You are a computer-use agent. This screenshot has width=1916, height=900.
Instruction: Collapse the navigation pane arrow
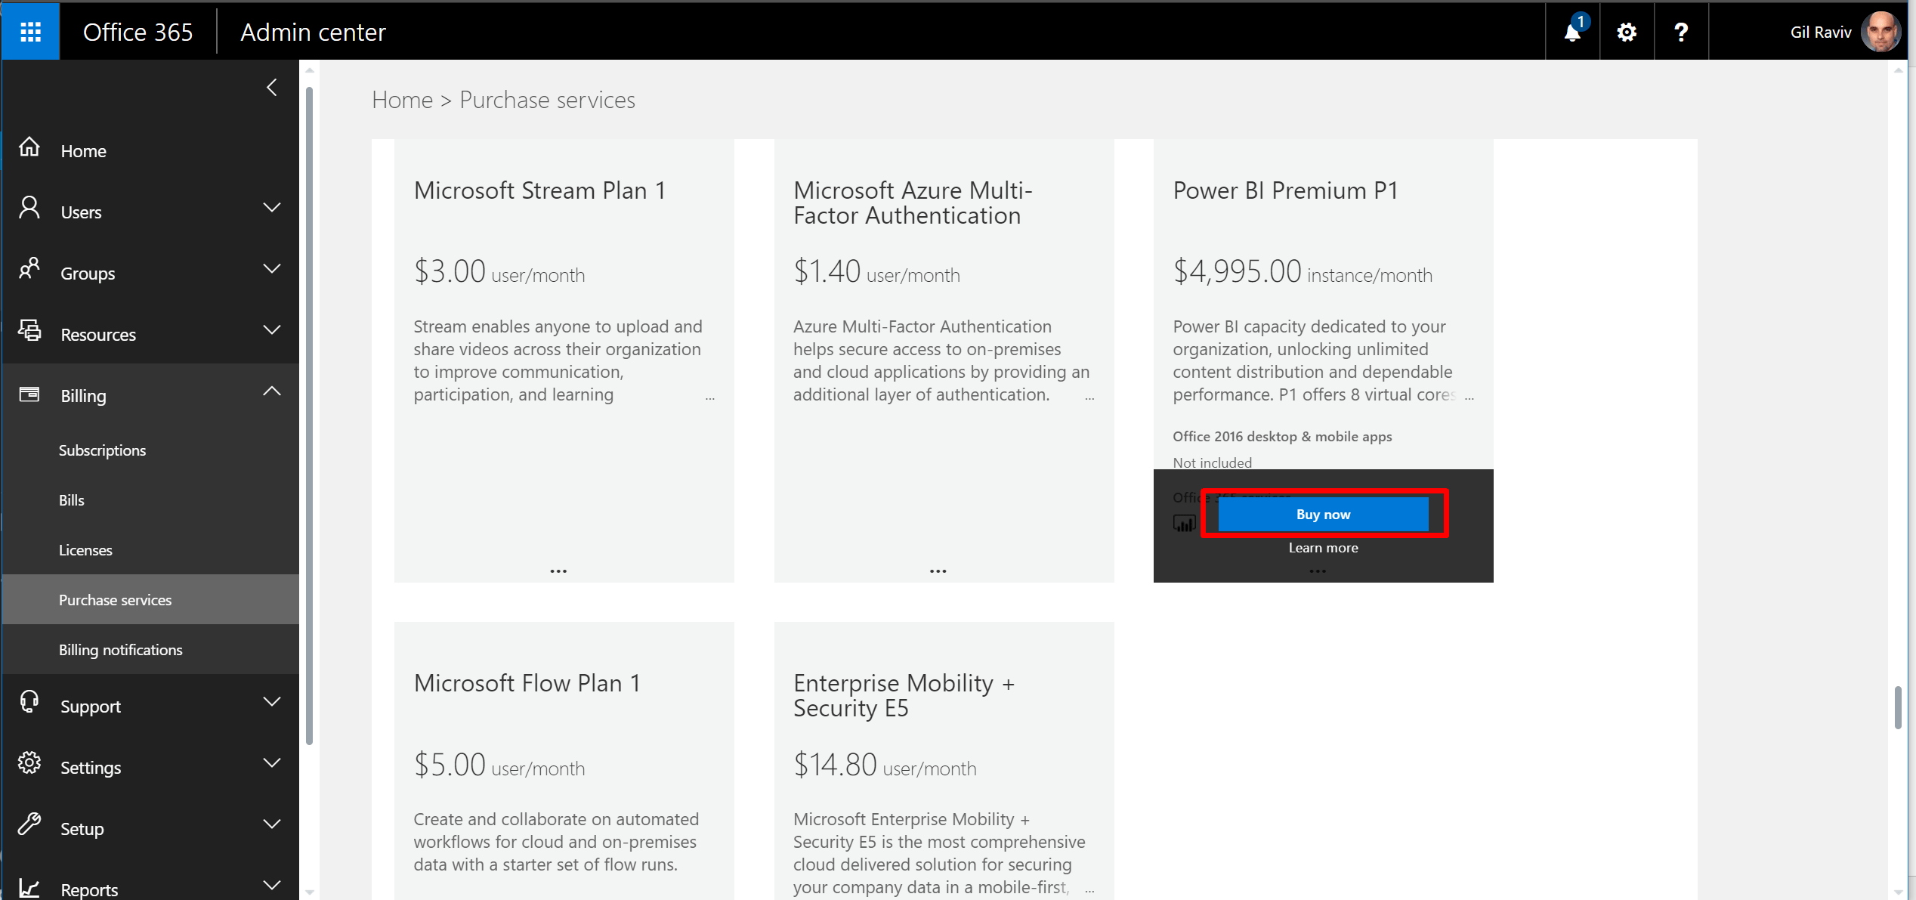(272, 88)
